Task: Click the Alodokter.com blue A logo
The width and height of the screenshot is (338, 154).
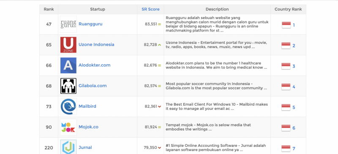Action: point(68,65)
